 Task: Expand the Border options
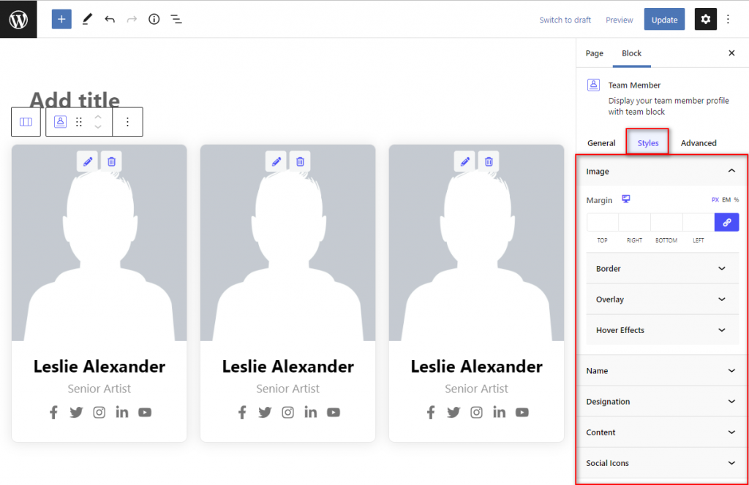pos(663,269)
